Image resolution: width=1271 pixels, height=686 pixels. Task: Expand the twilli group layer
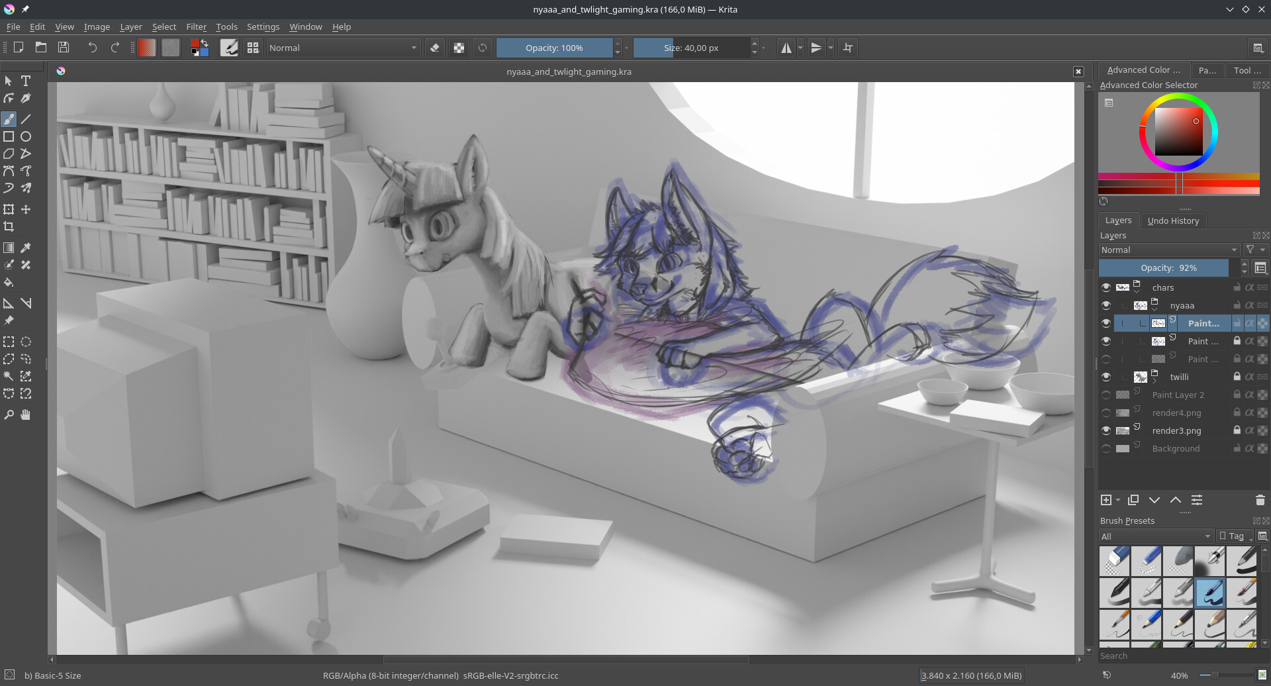pyautogui.click(x=1154, y=381)
